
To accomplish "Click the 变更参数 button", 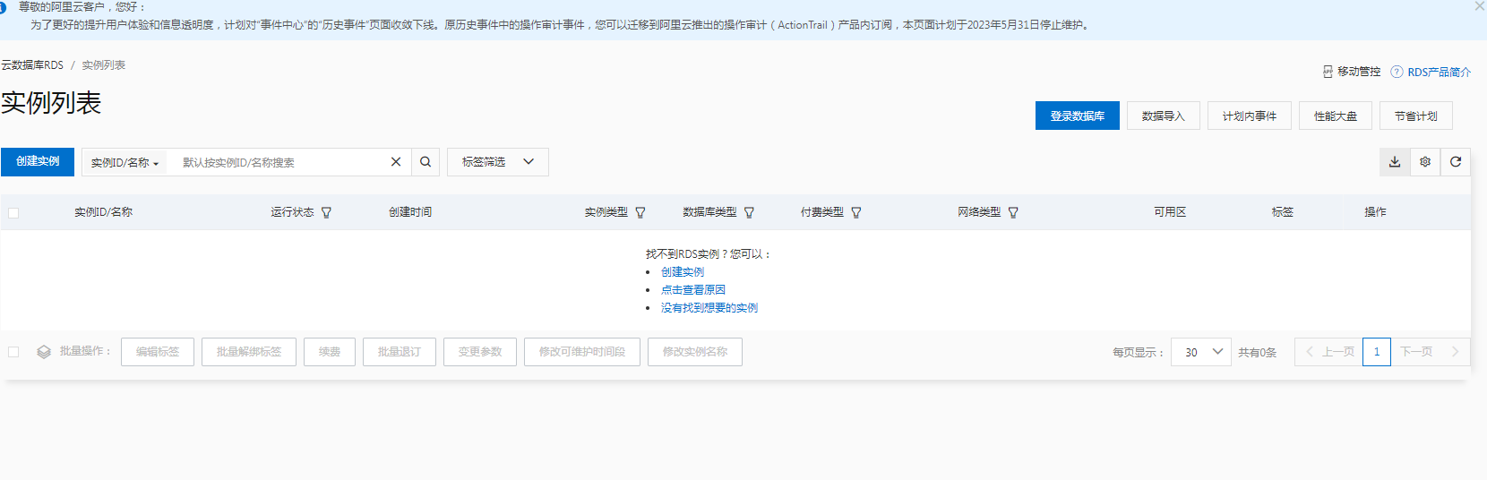I will pyautogui.click(x=480, y=352).
